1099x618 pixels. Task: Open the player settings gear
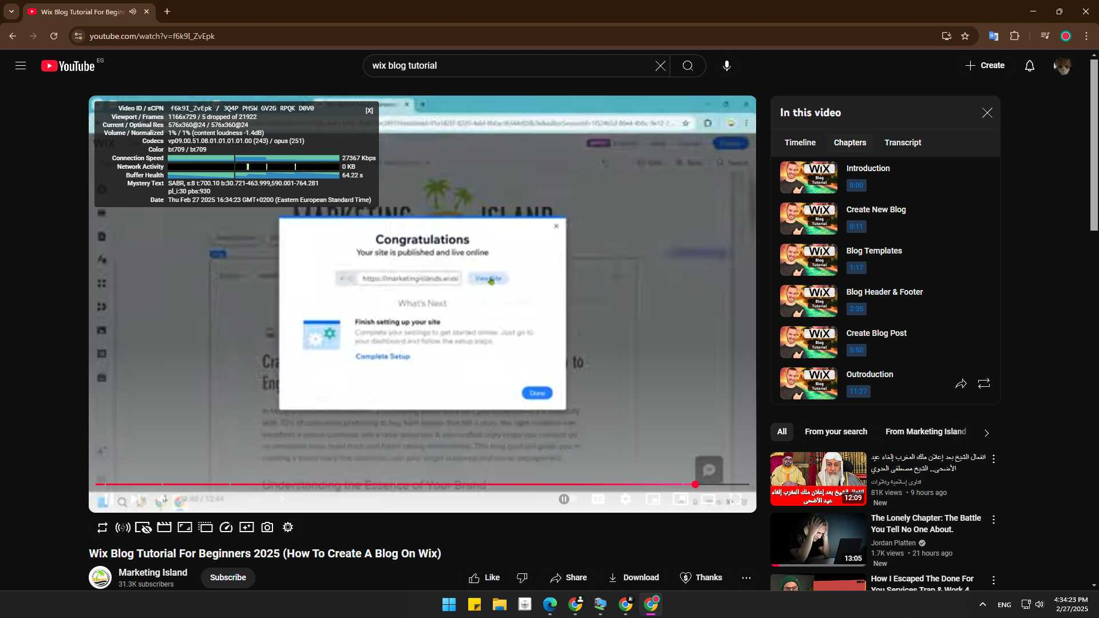[626, 500]
